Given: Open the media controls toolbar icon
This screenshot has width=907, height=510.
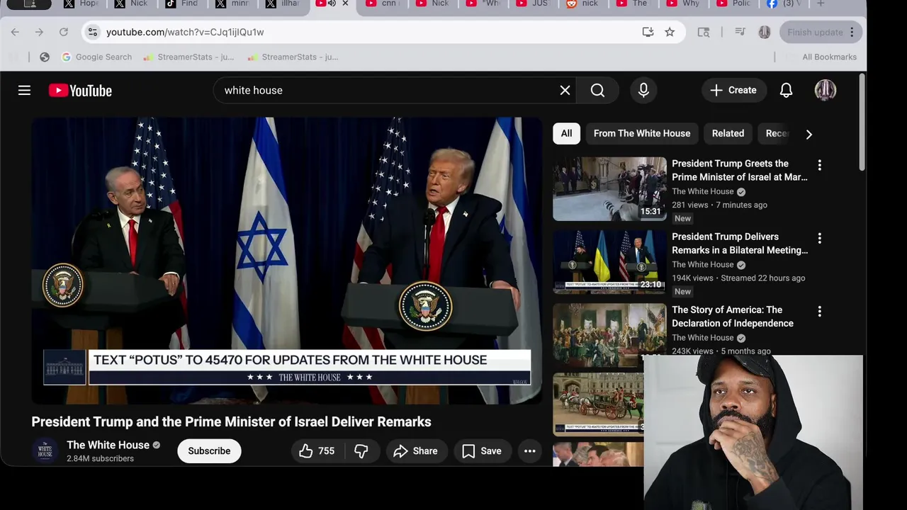Looking at the screenshot, I should coord(740,32).
